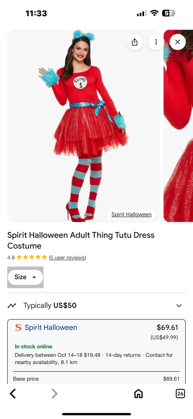Tap the Spirit Halloween store logo icon
The width and height of the screenshot is (193, 419).
(x=18, y=328)
